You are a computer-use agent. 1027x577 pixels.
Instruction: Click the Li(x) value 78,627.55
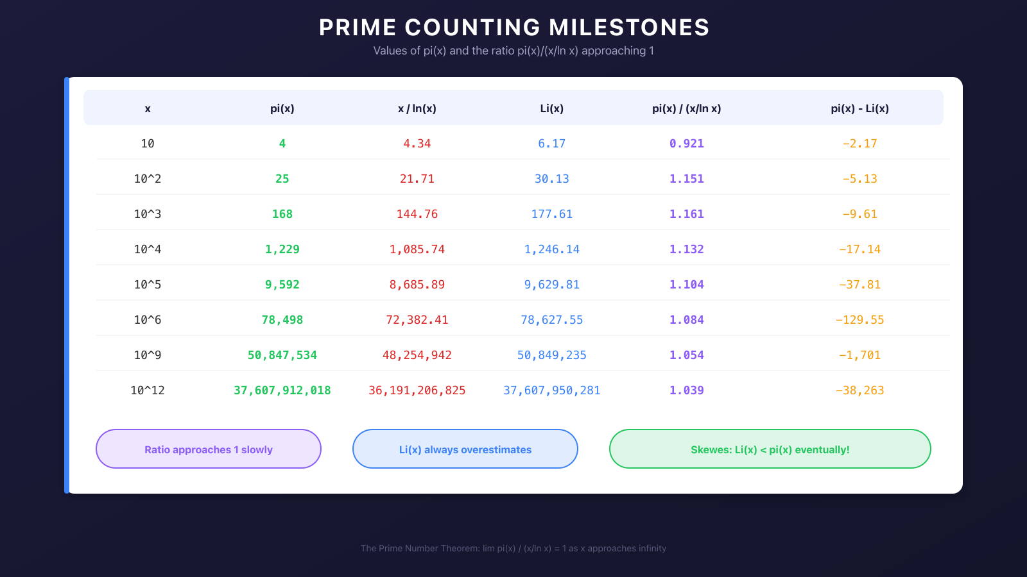(552, 320)
